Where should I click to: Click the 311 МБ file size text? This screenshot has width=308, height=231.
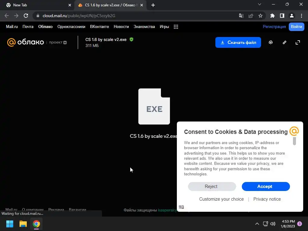(92, 46)
